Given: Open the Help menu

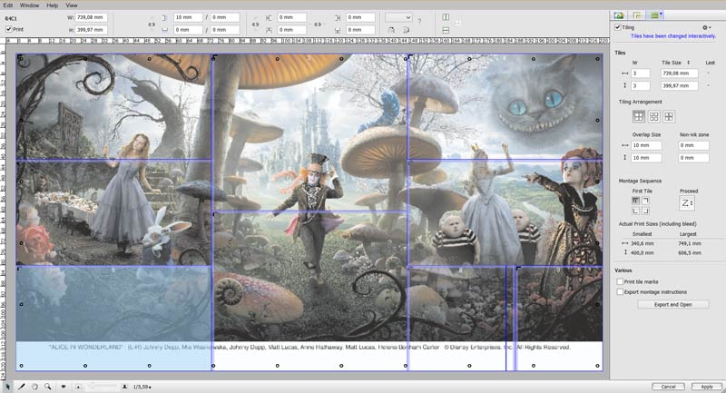Looking at the screenshot, I should pos(53,5).
